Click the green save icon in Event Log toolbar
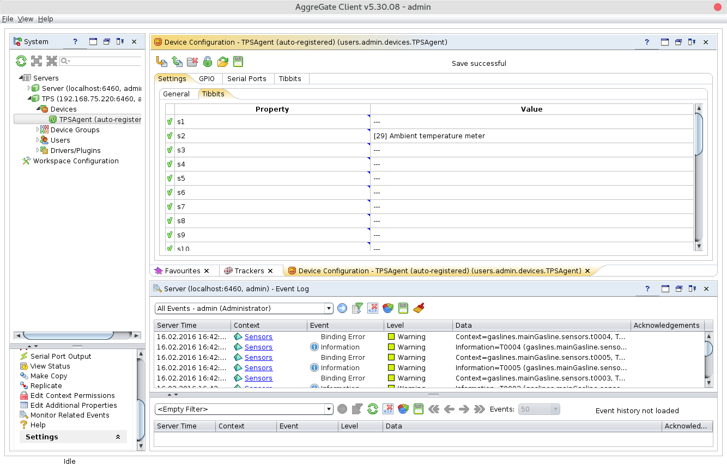727x466 pixels. 403,309
